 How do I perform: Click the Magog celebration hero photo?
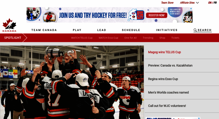tap(72, 82)
